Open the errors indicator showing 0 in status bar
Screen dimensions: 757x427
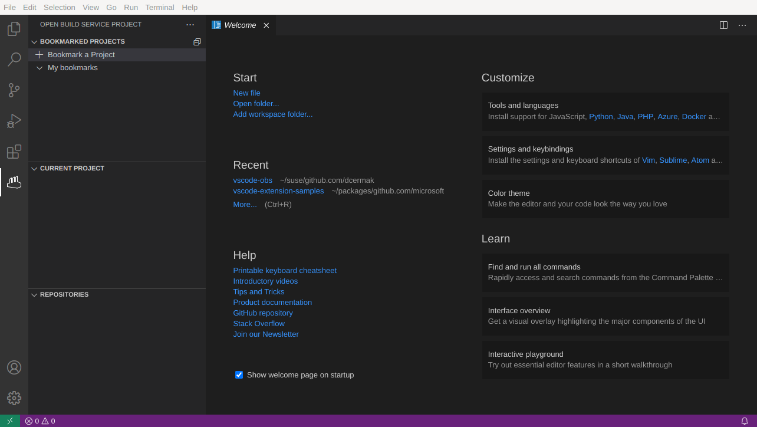(32, 421)
